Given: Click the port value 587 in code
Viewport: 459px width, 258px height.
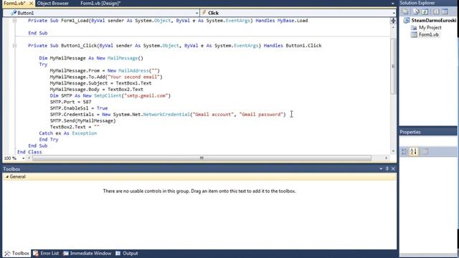Looking at the screenshot, I should coord(87,102).
